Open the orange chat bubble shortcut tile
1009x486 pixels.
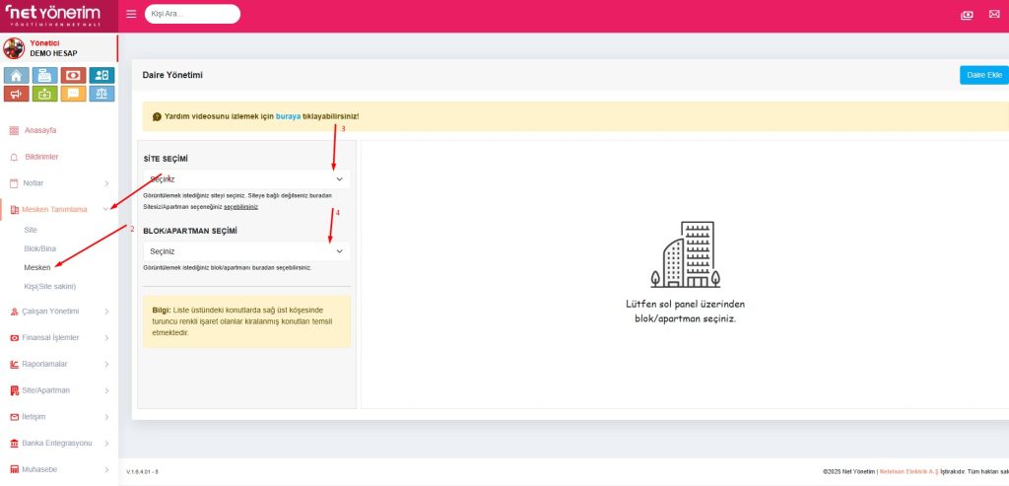pyautogui.click(x=73, y=94)
